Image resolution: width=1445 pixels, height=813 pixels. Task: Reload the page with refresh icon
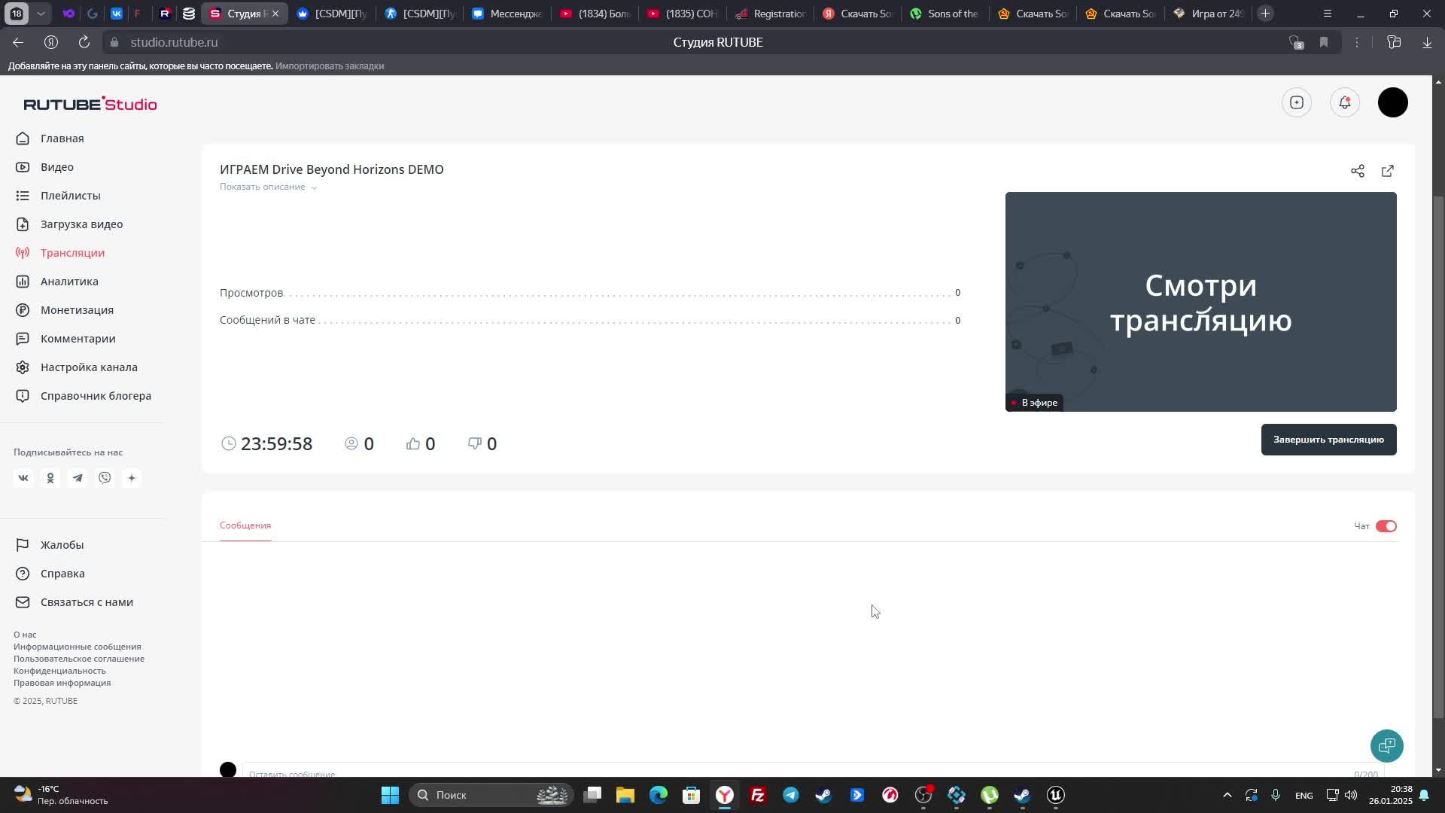coord(84,42)
